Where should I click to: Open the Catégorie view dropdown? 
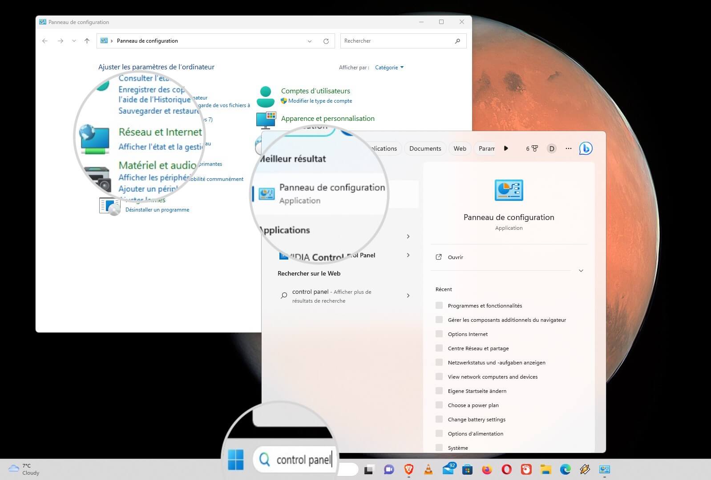coord(389,68)
